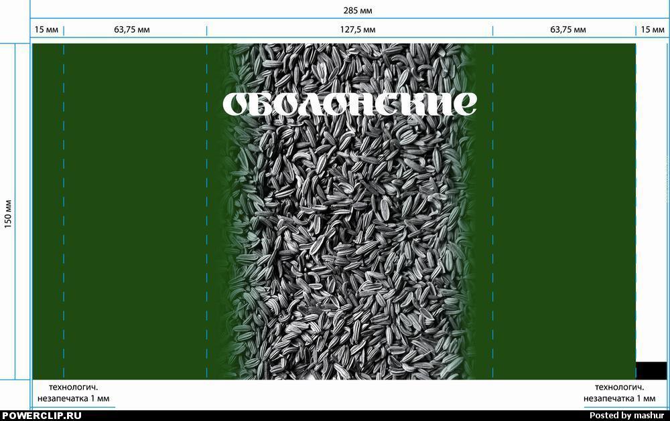Click the vertical "150 мм" height label
Viewport: 670px width, 421px height.
(9, 213)
